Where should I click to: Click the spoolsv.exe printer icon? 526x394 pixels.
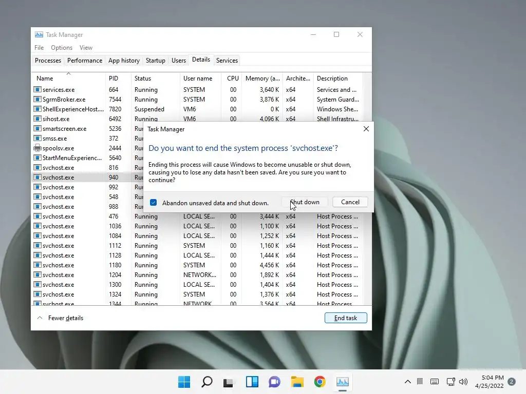click(37, 148)
